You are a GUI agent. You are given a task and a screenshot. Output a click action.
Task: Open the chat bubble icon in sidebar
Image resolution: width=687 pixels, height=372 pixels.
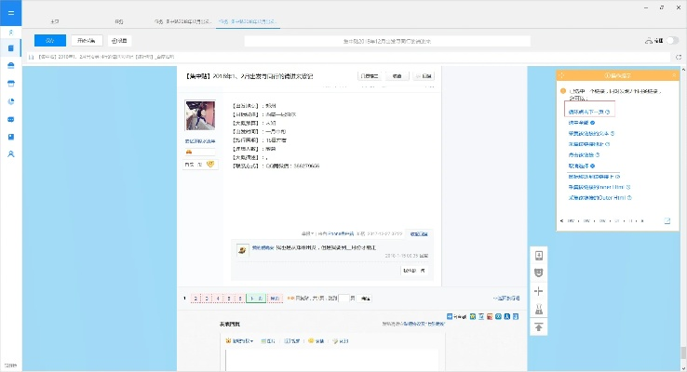coord(11,119)
